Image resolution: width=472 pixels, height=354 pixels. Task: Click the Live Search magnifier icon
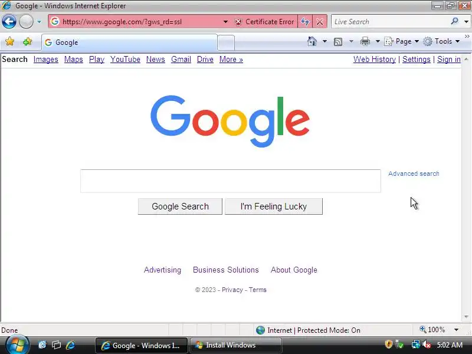(x=454, y=21)
